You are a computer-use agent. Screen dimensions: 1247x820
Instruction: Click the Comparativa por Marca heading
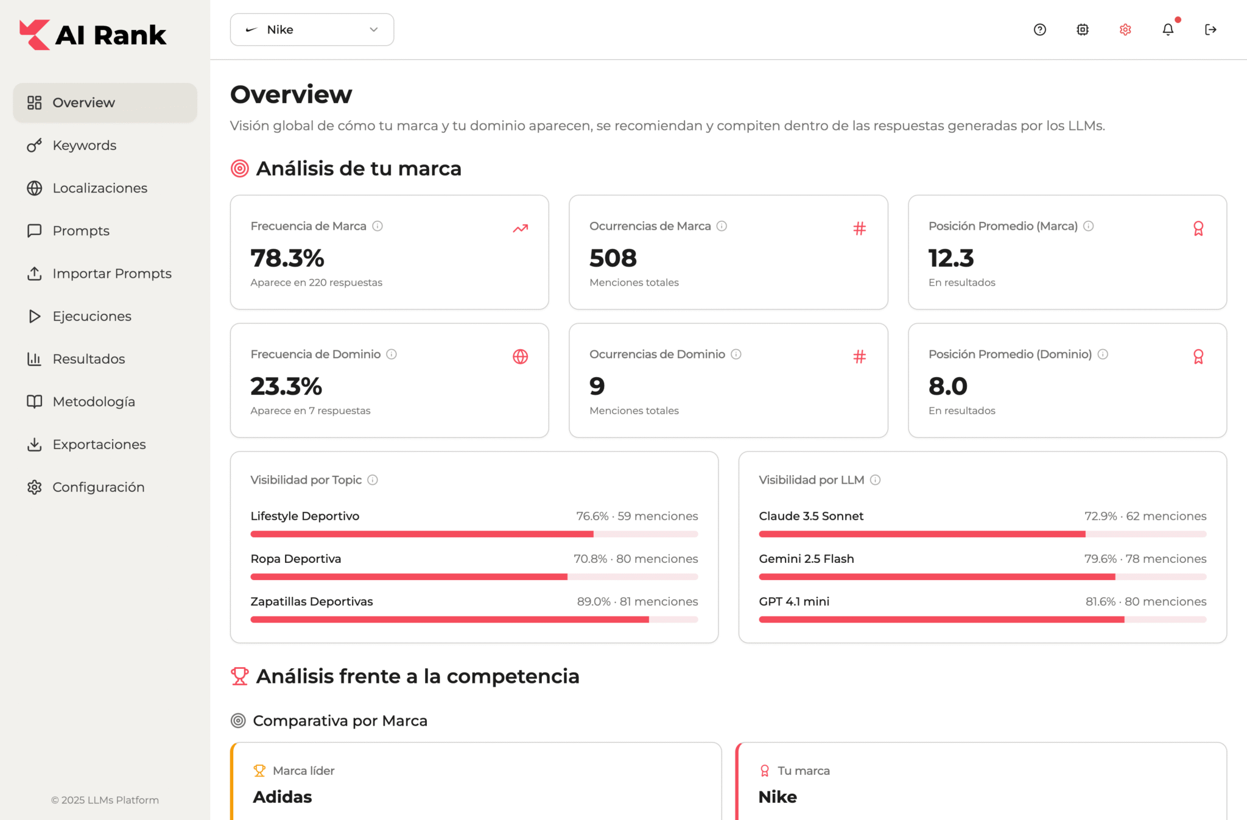point(340,721)
